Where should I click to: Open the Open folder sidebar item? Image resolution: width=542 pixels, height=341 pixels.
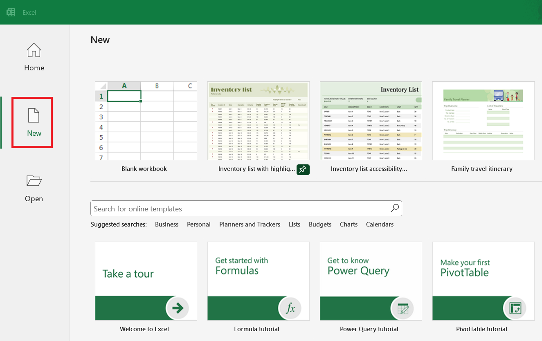pos(34,188)
